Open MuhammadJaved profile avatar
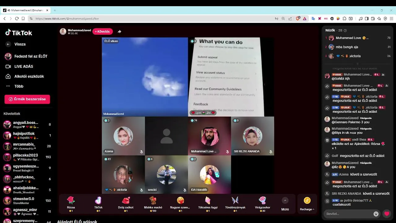Image resolution: width=396 pixels, height=223 pixels. pyautogui.click(x=63, y=32)
